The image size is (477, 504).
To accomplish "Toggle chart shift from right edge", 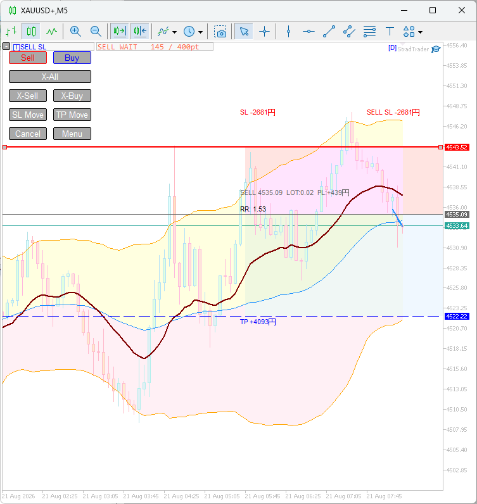I will [140, 31].
